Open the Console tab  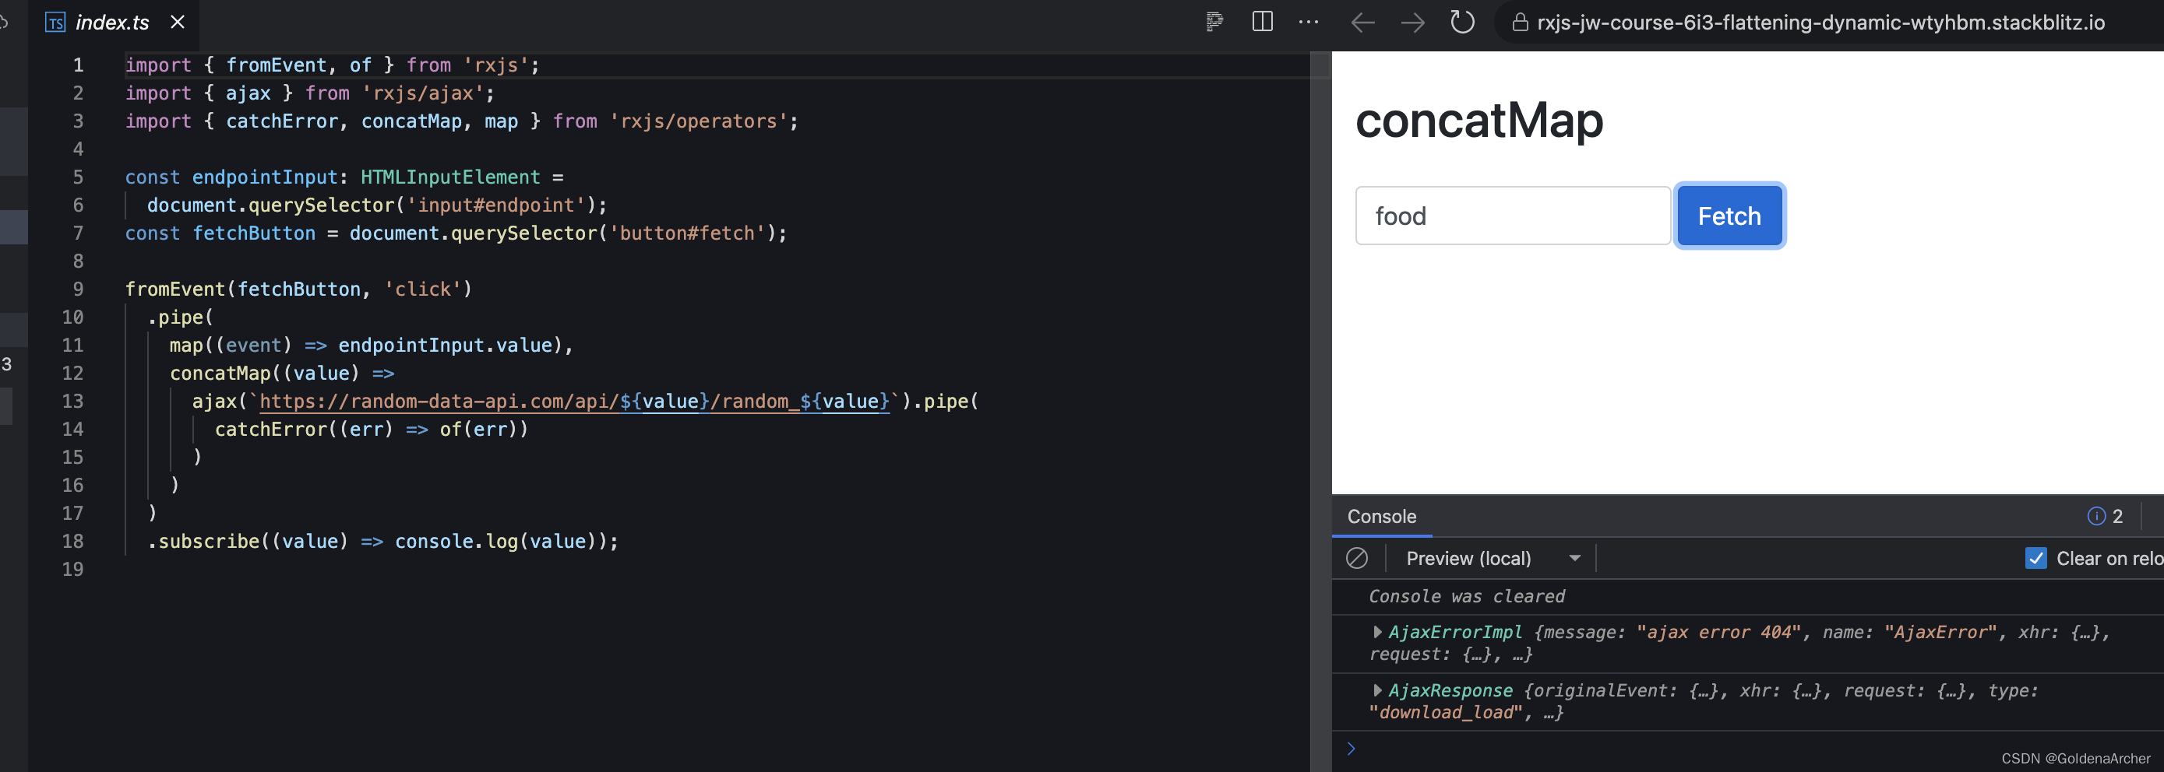[1381, 516]
